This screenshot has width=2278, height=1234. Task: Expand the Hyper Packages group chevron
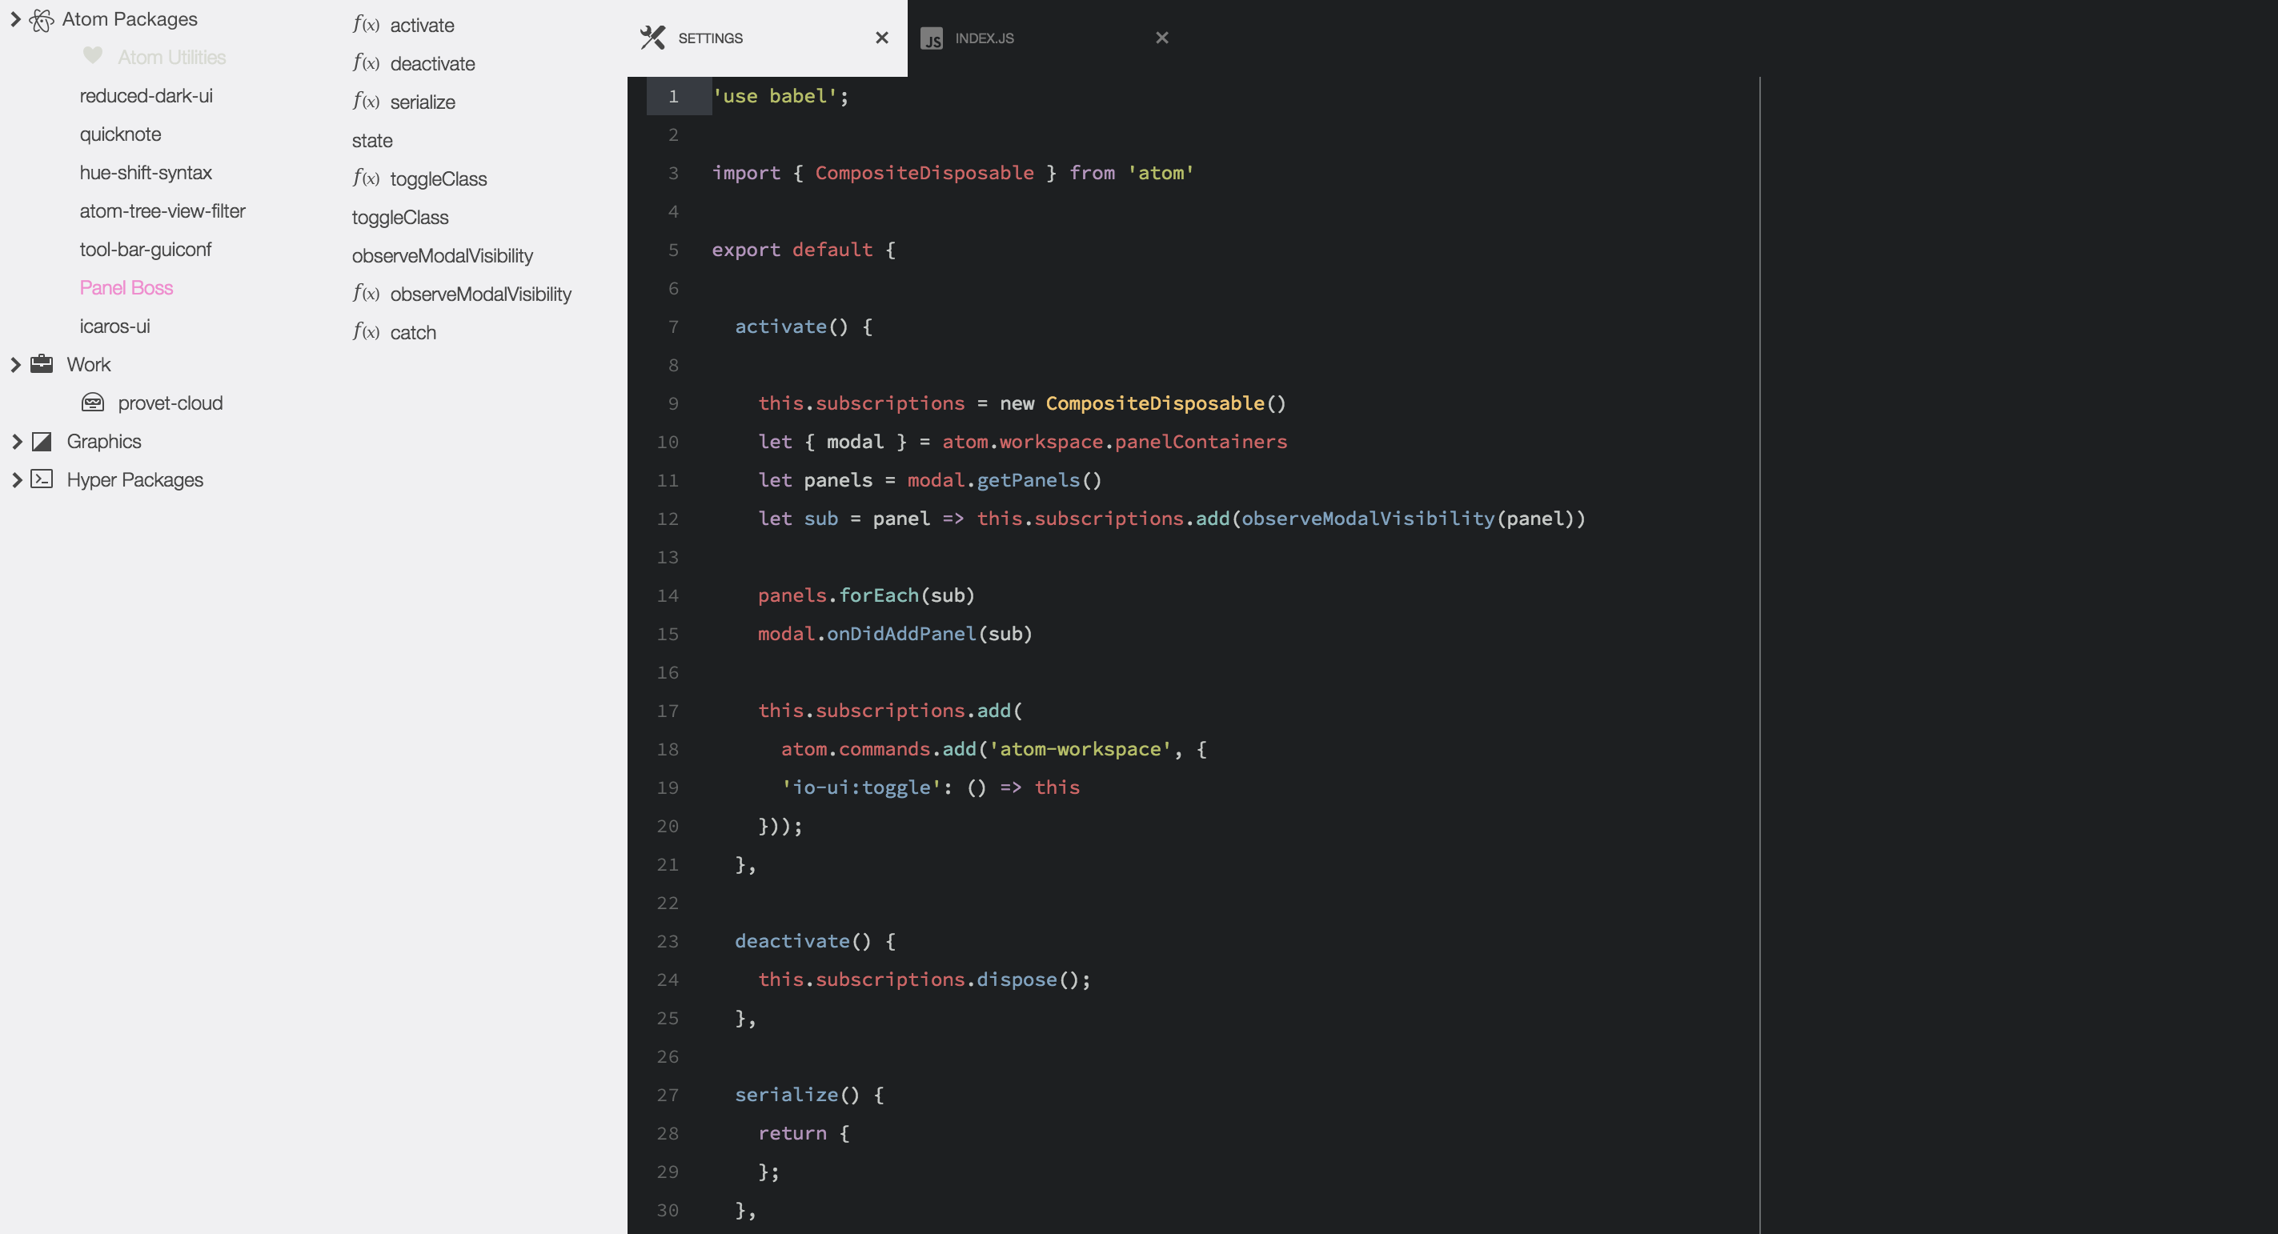tap(15, 479)
